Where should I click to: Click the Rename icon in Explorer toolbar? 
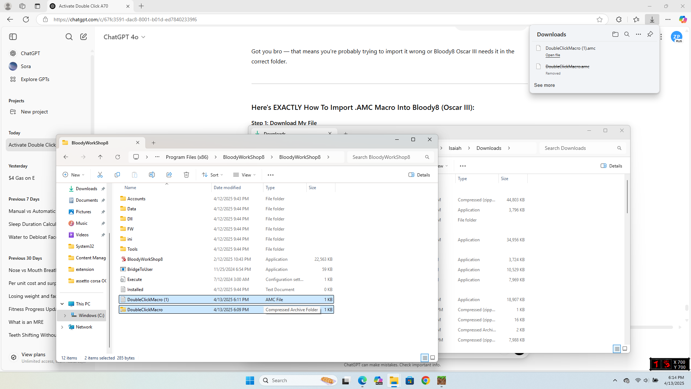152,175
